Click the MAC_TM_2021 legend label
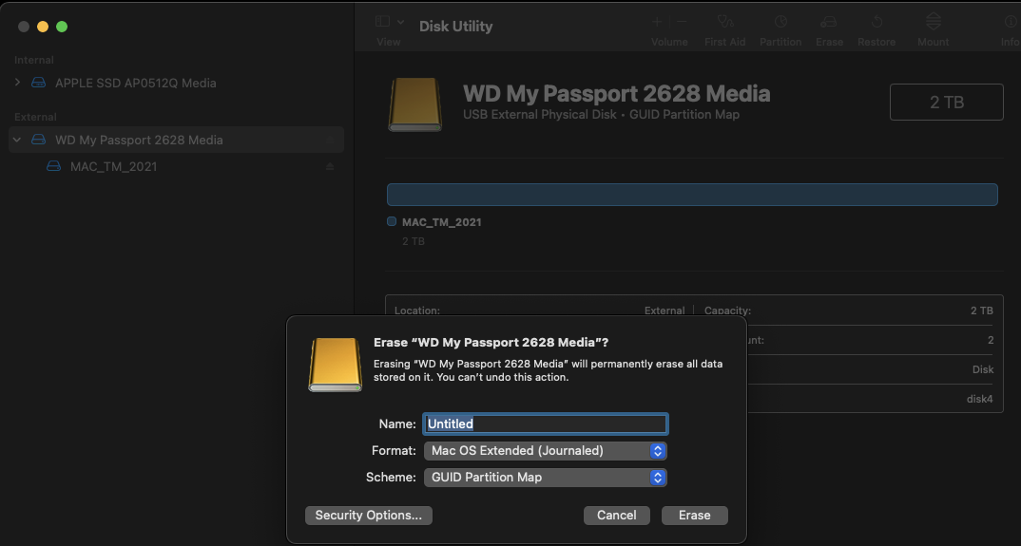 (441, 222)
